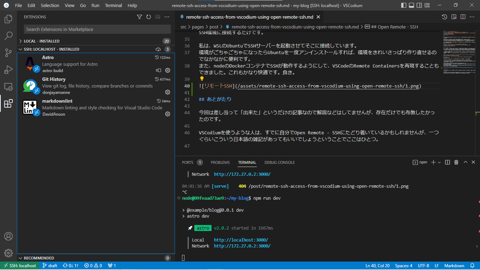The width and height of the screenshot is (480, 270).
Task: Open the Accounts menu icon
Action: click(8, 236)
